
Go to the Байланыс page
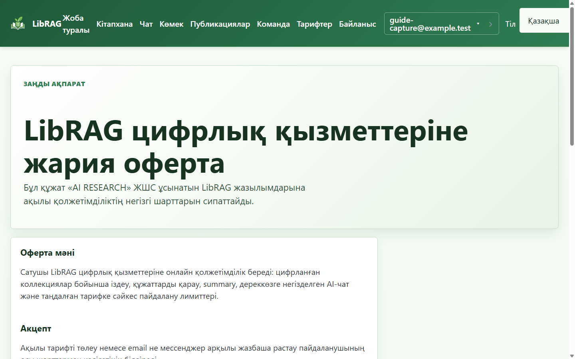pyautogui.click(x=358, y=24)
